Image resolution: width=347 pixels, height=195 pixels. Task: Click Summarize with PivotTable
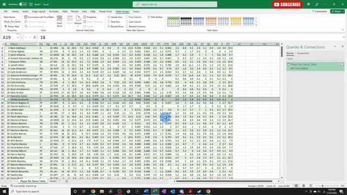tap(39, 17)
